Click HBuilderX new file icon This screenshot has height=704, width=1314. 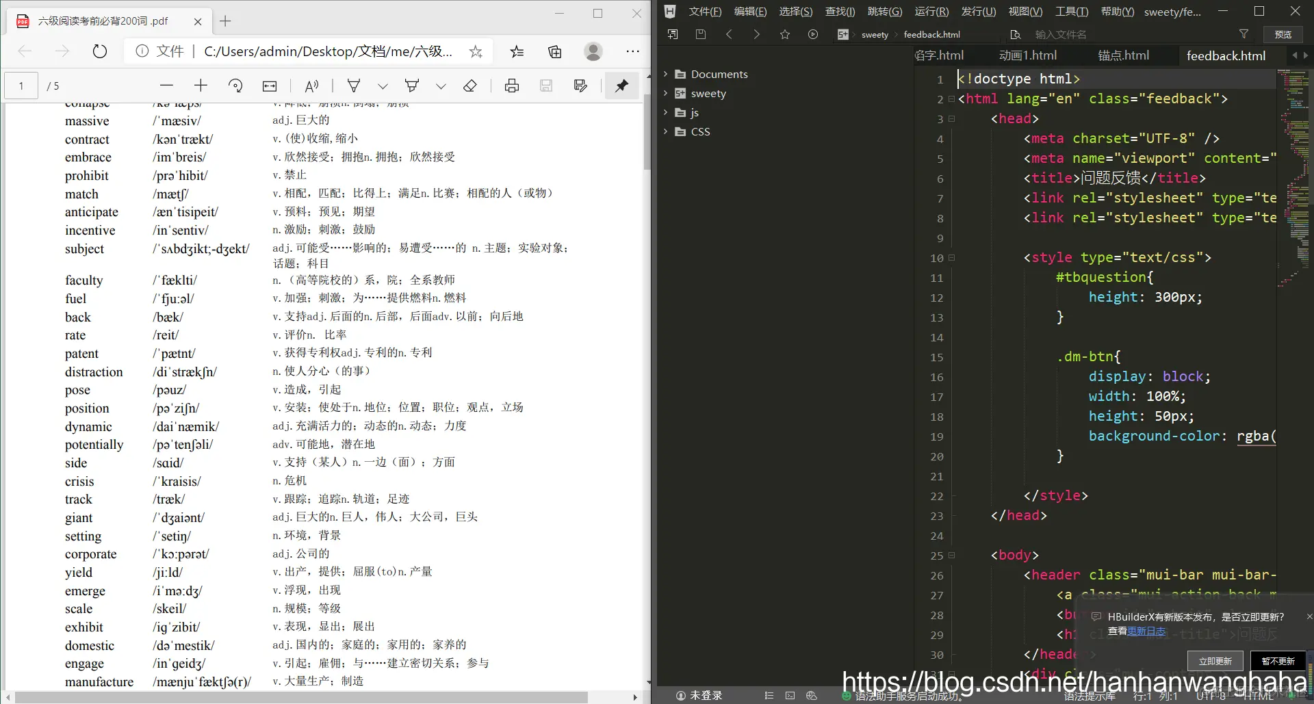pos(673,34)
